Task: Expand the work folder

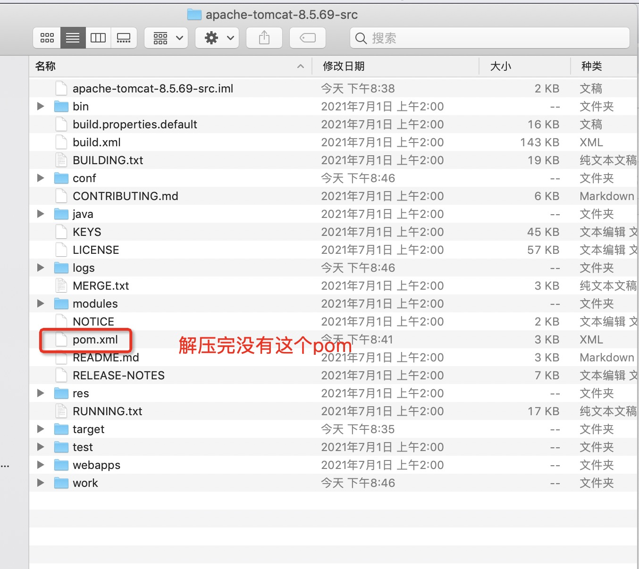Action: pos(41,483)
